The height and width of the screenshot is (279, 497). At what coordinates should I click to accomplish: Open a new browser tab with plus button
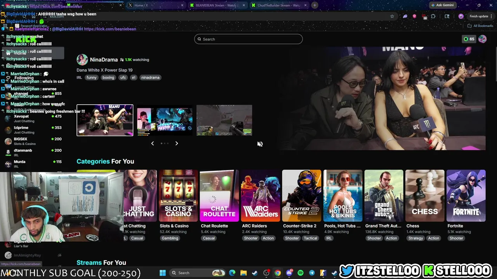point(315,5)
